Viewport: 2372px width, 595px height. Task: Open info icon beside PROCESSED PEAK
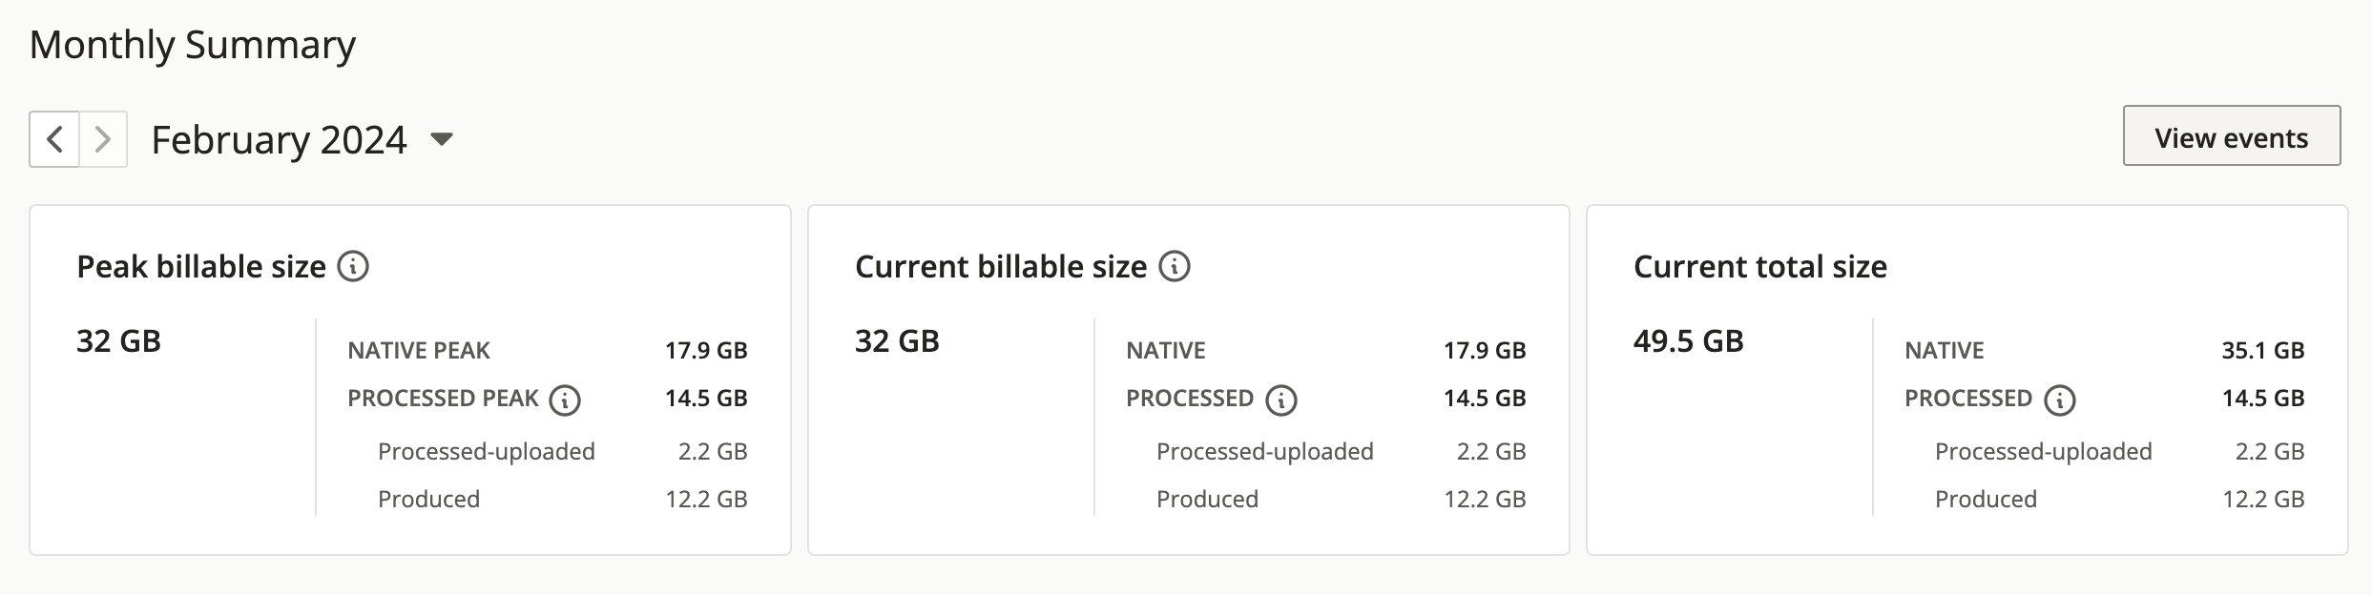564,400
